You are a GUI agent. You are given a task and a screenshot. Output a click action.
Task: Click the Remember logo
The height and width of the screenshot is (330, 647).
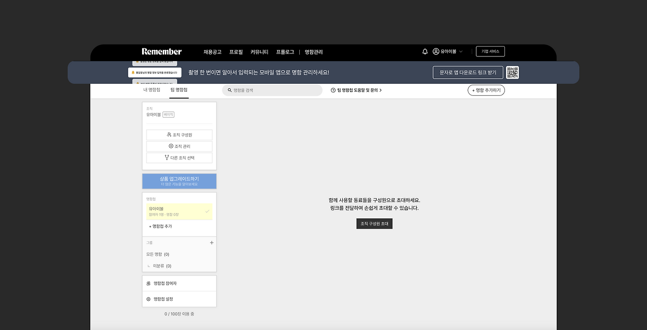[x=162, y=51]
